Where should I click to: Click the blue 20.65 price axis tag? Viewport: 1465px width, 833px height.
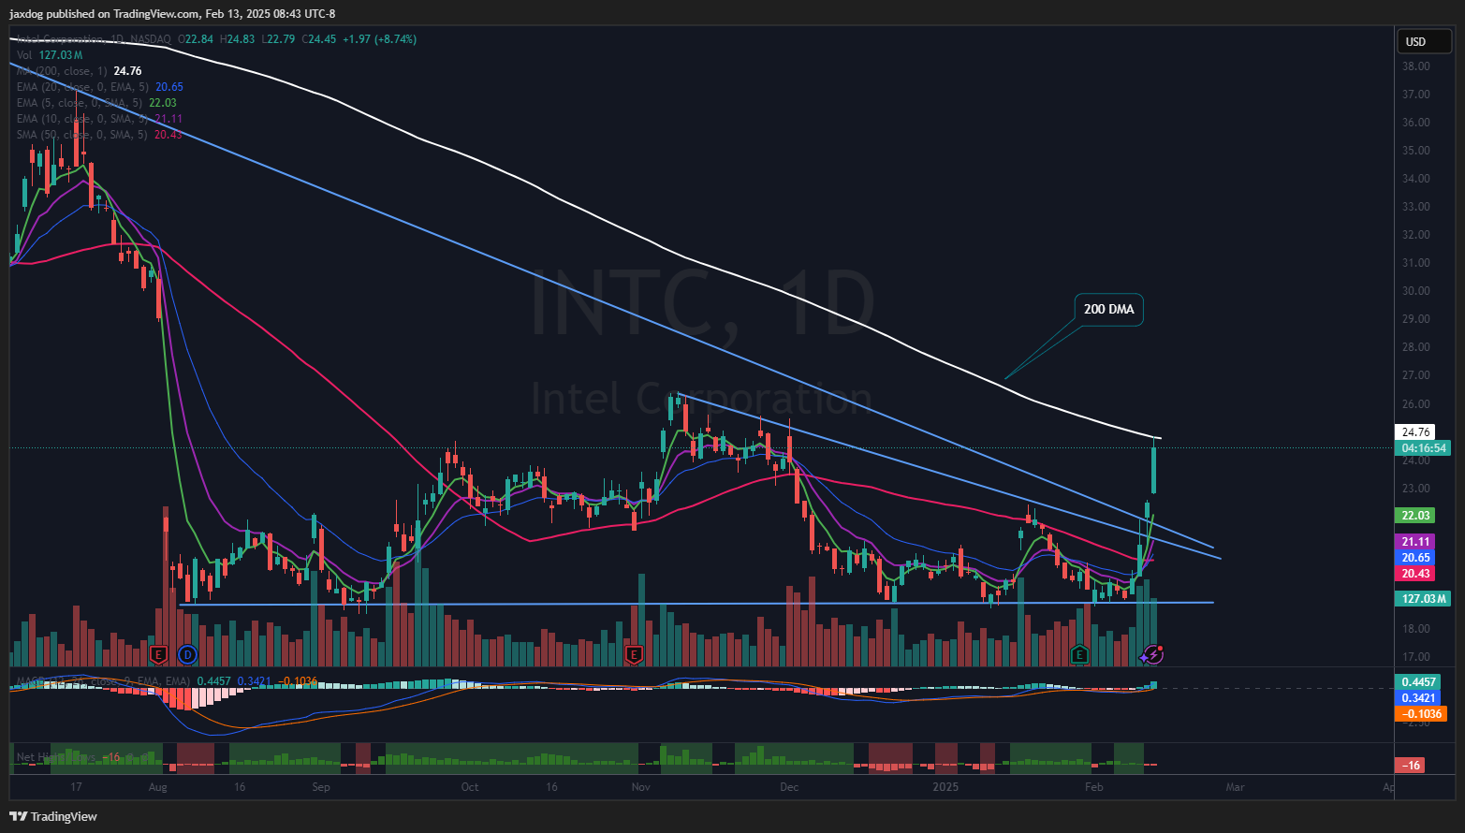coord(1415,558)
